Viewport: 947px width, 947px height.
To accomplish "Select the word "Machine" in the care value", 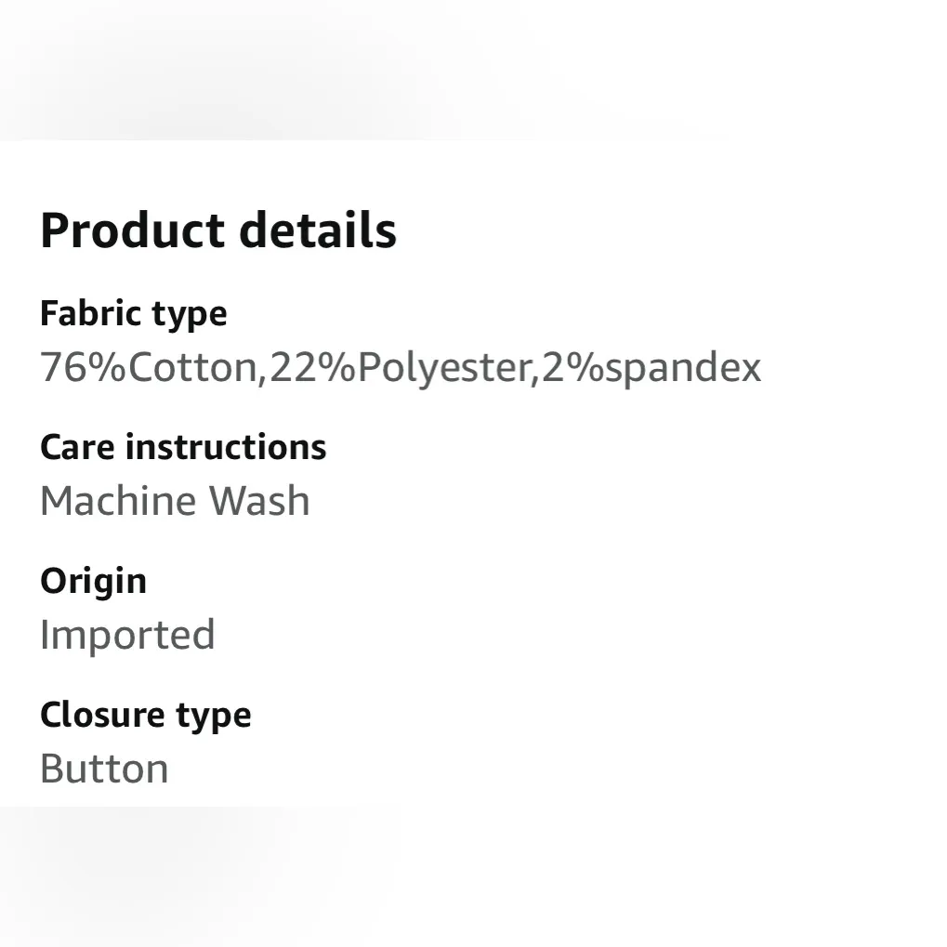I will click(118, 502).
